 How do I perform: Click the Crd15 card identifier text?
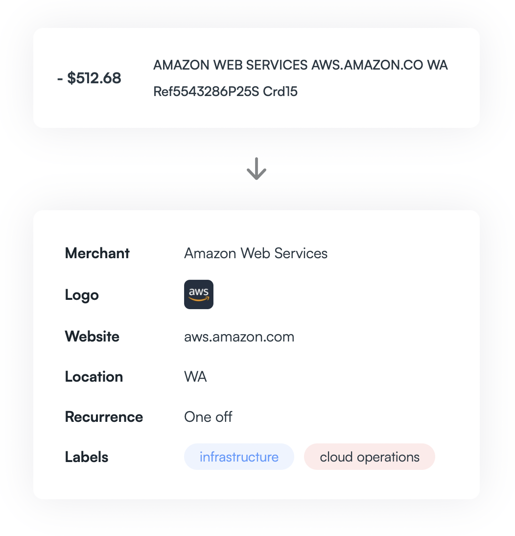tap(281, 92)
